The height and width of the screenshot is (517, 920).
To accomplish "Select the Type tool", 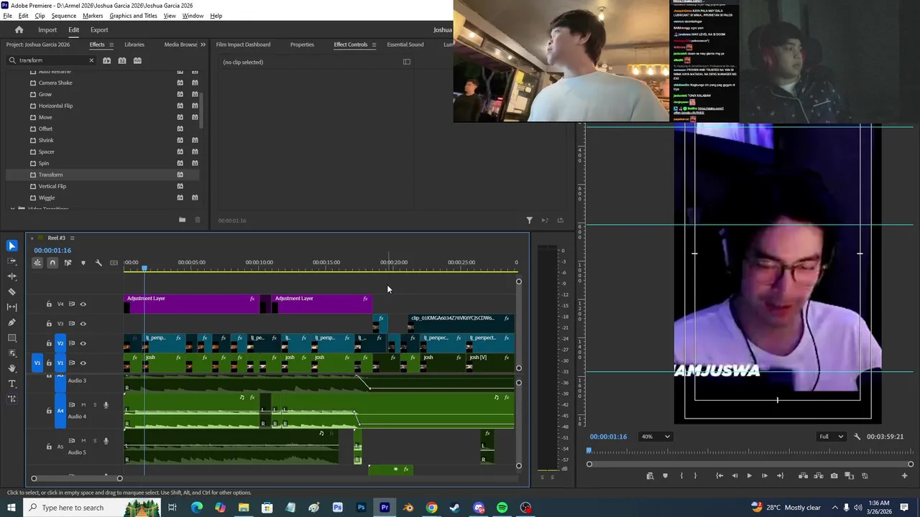I will (x=11, y=383).
